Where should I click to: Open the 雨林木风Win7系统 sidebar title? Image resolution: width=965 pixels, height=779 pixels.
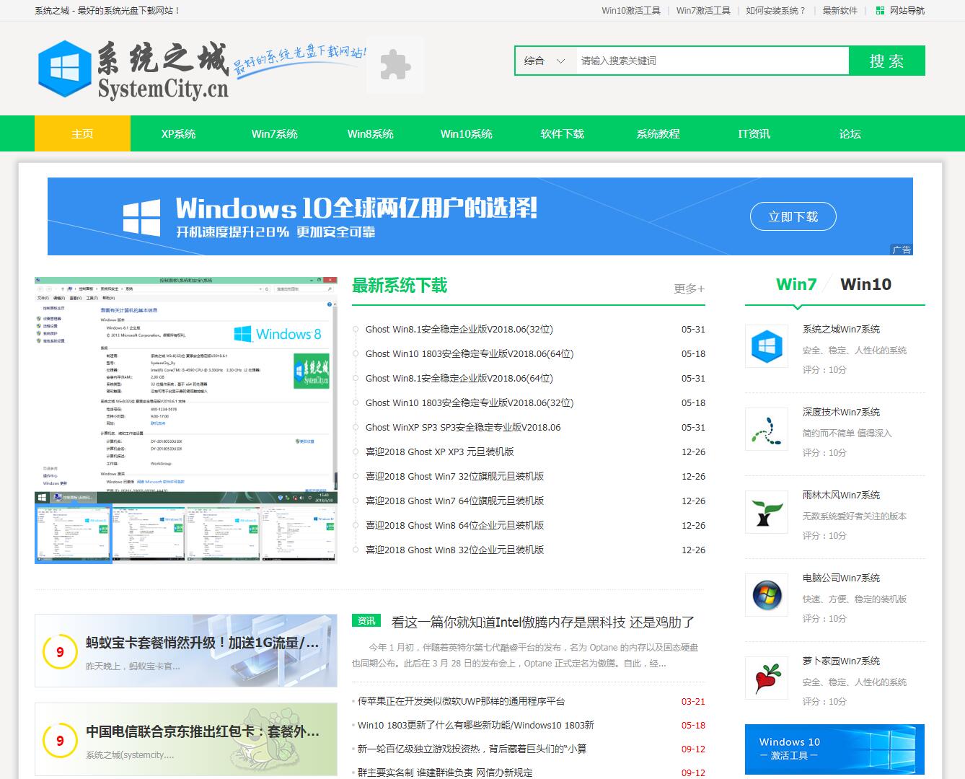(x=841, y=495)
